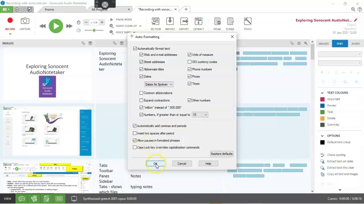Edit project title with the pencil icon

coord(355,20)
